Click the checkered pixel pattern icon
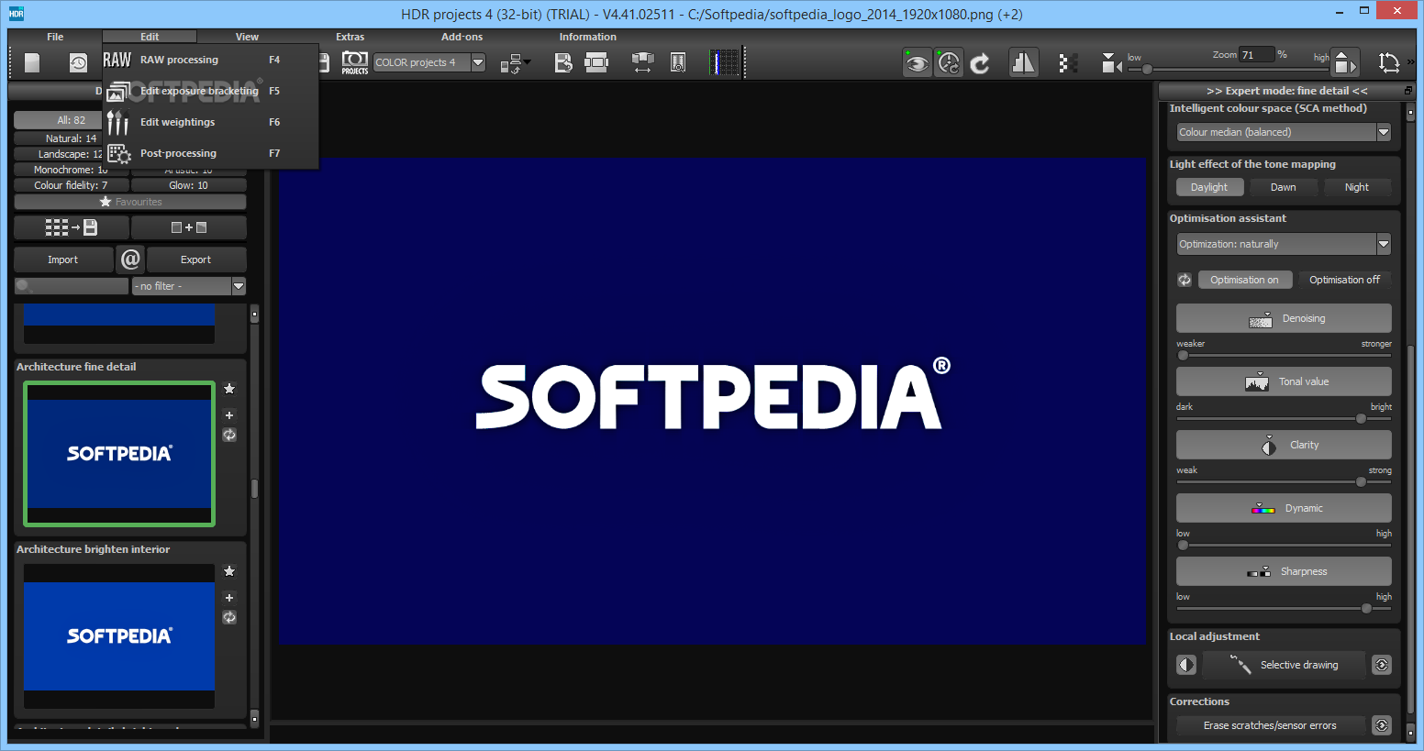Image resolution: width=1424 pixels, height=751 pixels. 1067,63
